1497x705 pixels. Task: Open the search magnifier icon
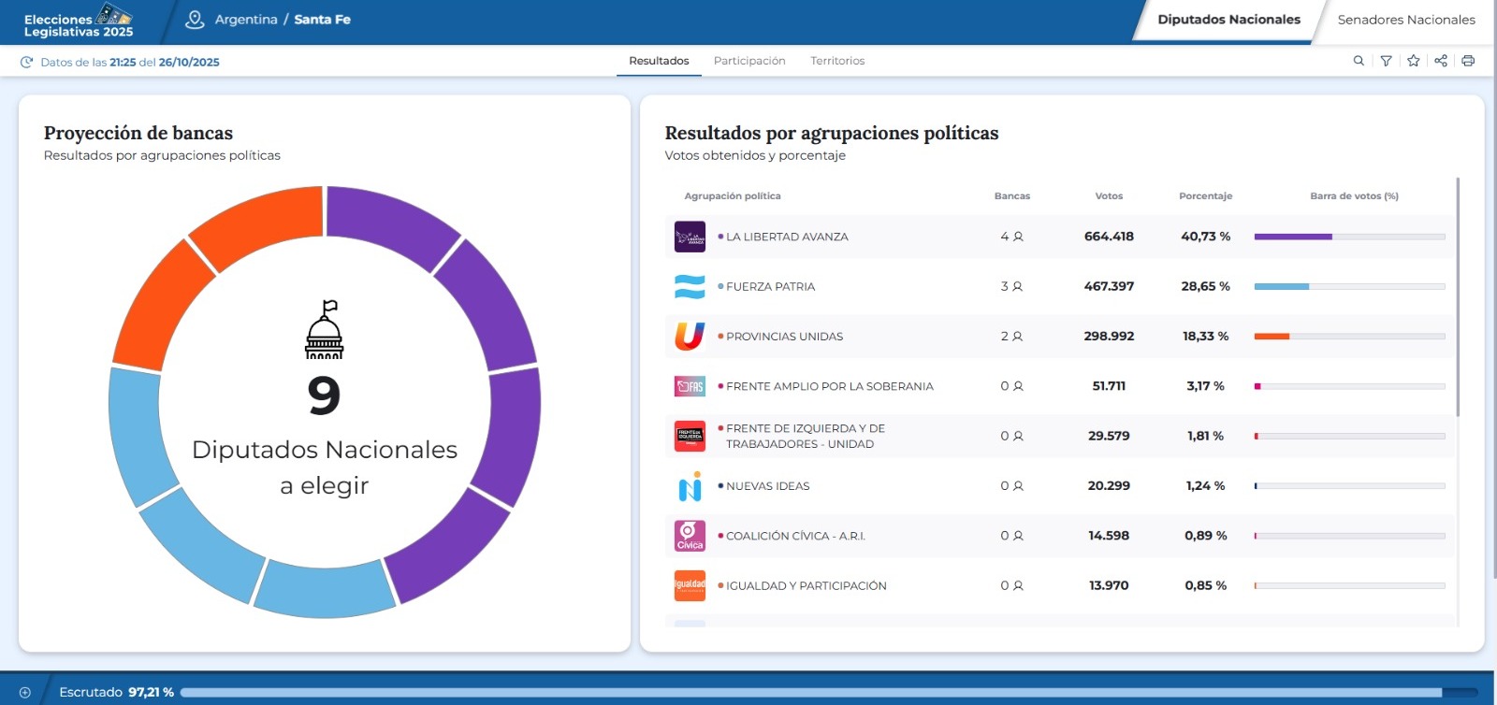point(1359,61)
